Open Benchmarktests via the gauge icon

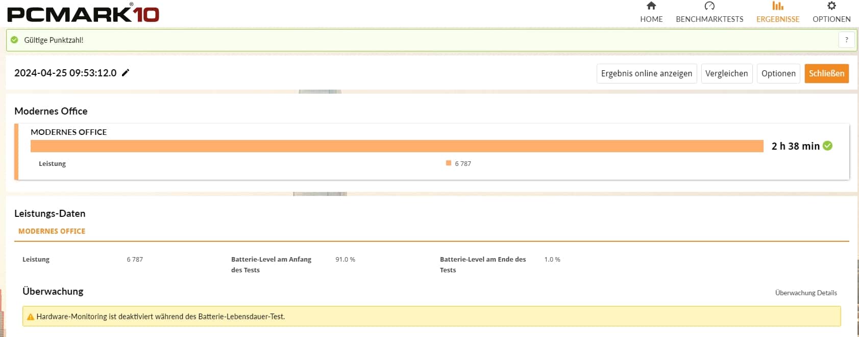tap(709, 6)
